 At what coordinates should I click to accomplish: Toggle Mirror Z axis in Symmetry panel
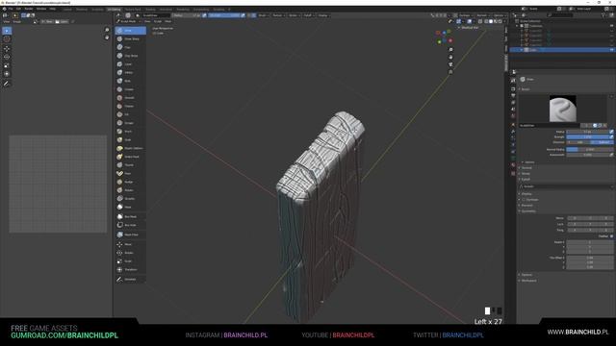(605, 218)
